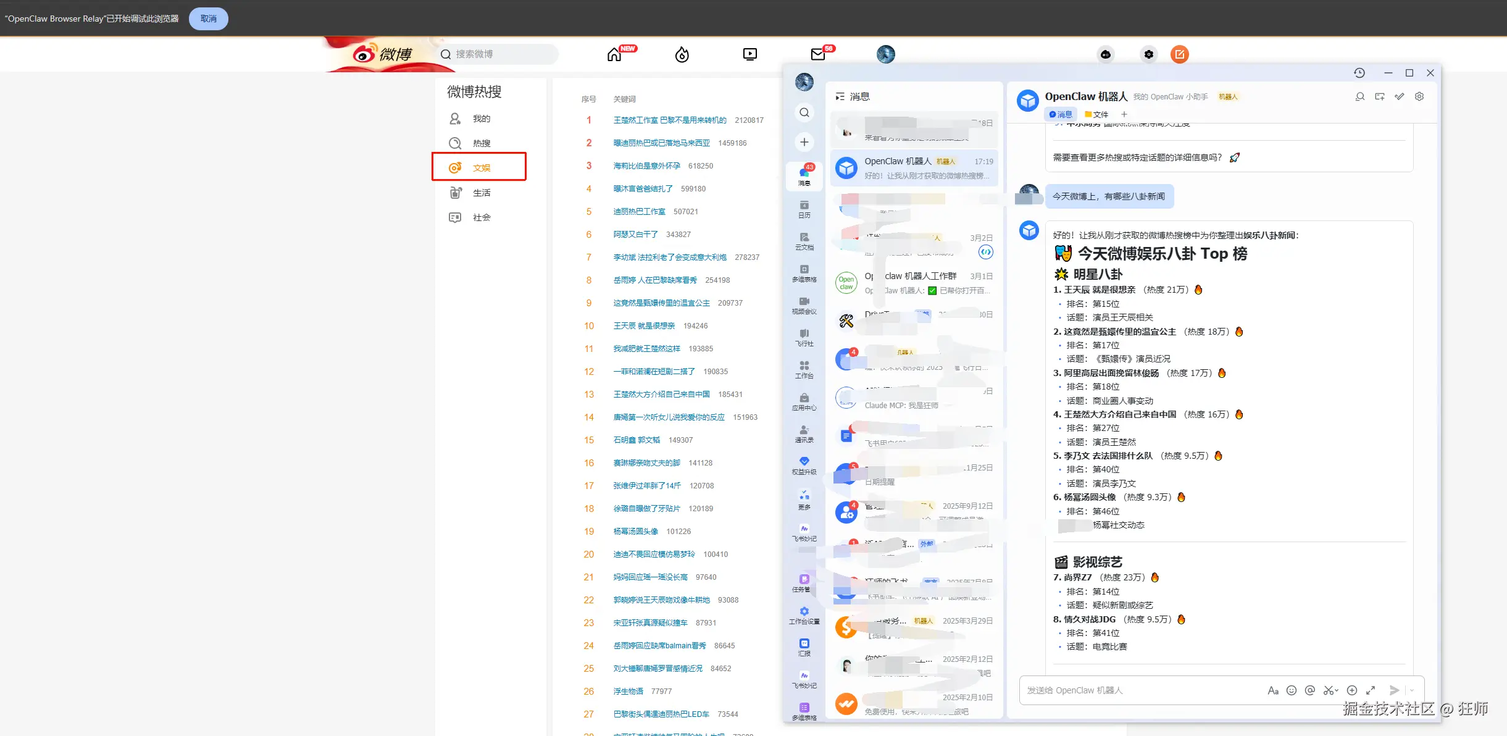Toggle expanded editor for message input
The width and height of the screenshot is (1507, 736).
(x=1371, y=690)
